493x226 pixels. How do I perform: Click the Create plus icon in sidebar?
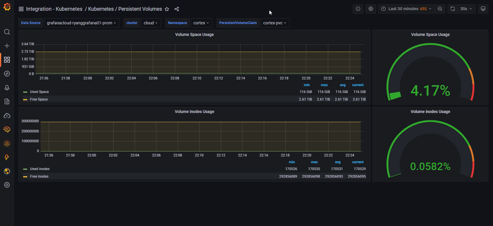coord(7,46)
